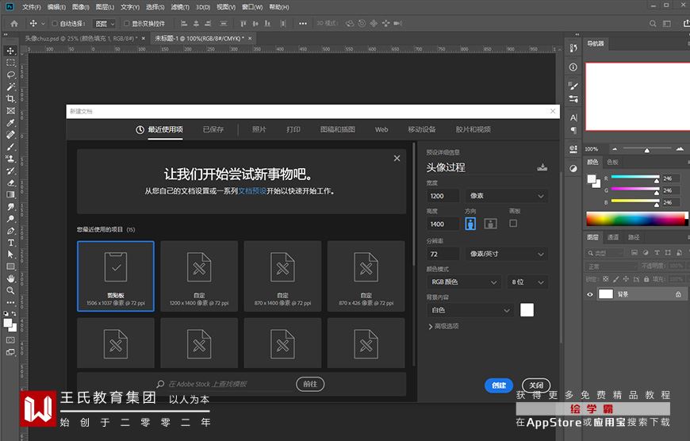Click the blue 创建 button

pyautogui.click(x=499, y=385)
